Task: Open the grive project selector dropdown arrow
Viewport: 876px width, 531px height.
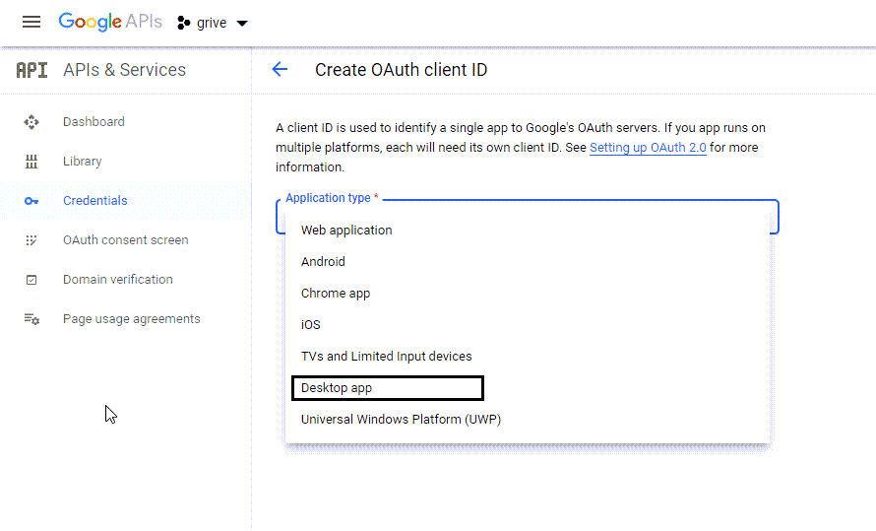Action: (x=242, y=24)
